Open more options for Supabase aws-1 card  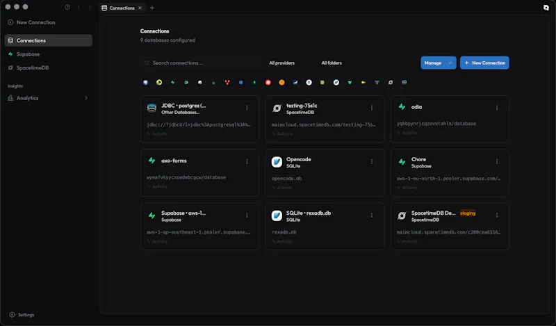pos(247,215)
